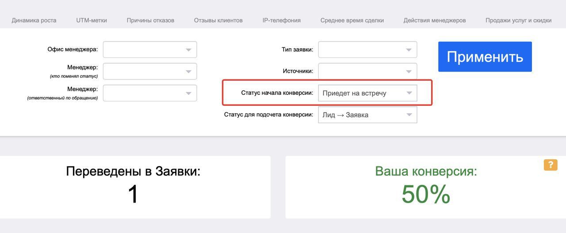The width and height of the screenshot is (566, 233).
Task: Click the Переведены в Заявки count card
Action: point(133,187)
